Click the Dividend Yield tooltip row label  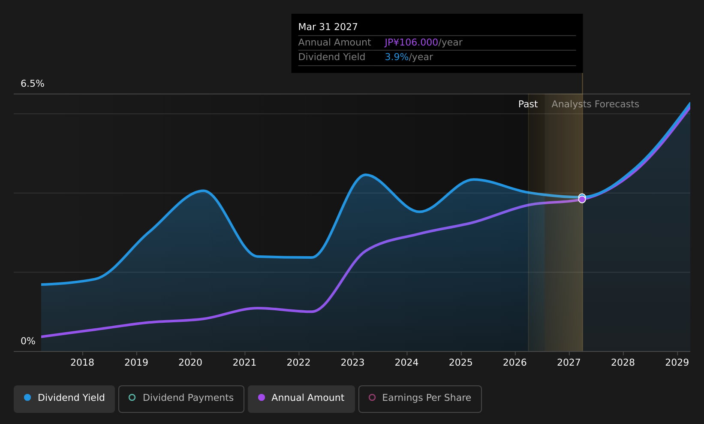click(x=332, y=57)
